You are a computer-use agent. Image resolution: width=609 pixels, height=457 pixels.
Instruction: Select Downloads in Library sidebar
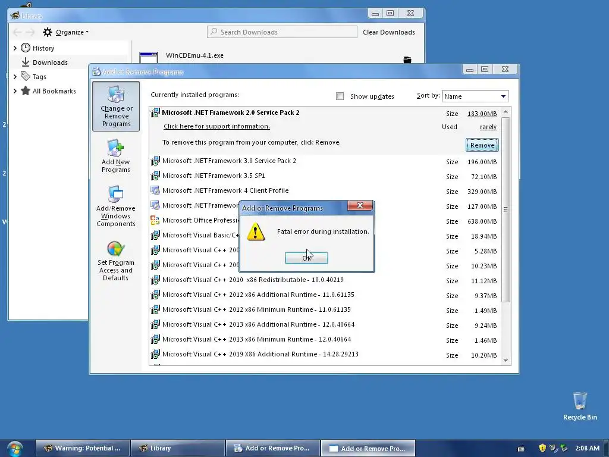50,62
